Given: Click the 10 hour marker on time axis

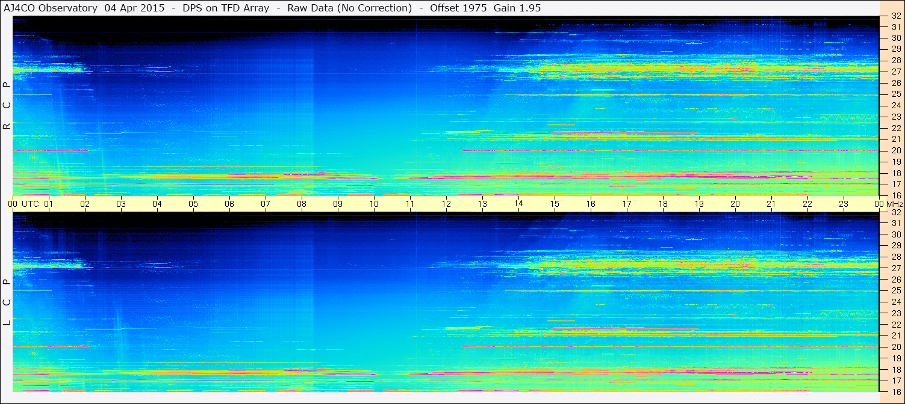Looking at the screenshot, I should 374,204.
